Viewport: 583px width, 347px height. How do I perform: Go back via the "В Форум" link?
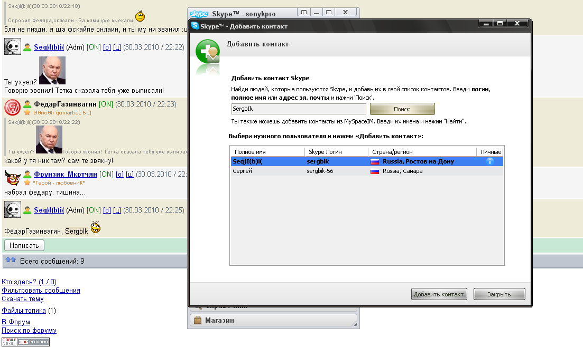(16, 322)
